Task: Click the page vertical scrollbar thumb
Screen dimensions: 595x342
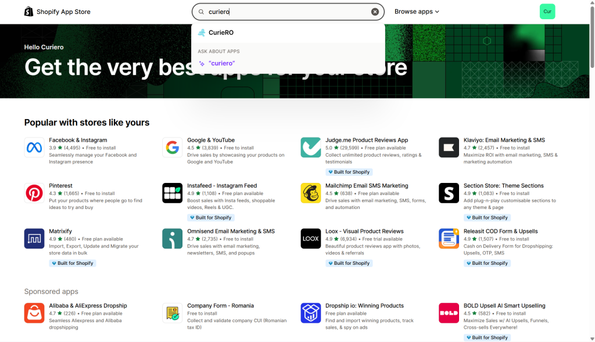Action: pyautogui.click(x=592, y=36)
